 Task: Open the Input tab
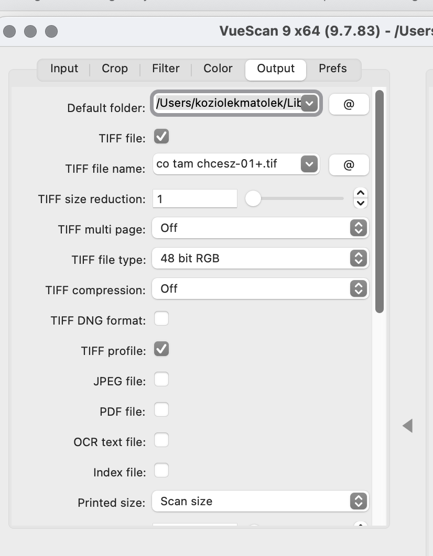[64, 69]
